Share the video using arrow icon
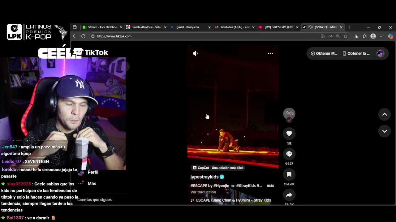The width and height of the screenshot is (396, 222). 289,195
